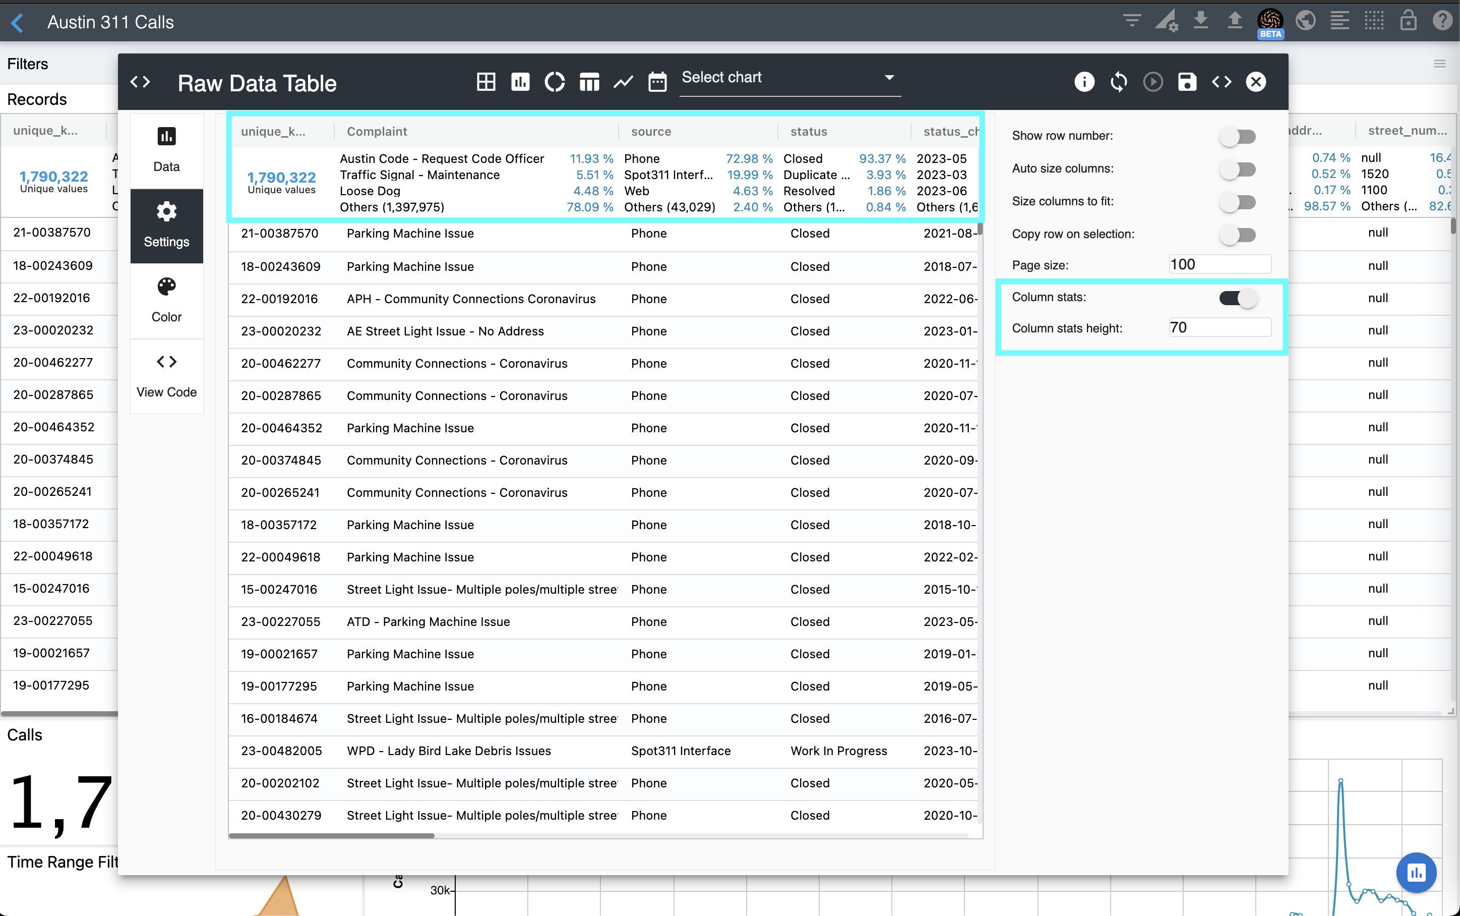Switch to the Data tab

point(166,150)
